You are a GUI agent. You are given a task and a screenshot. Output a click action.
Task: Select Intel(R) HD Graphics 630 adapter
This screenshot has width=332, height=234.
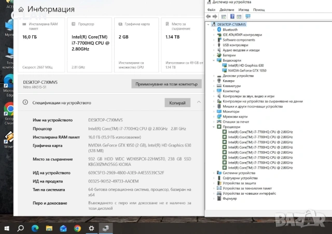coord(245,66)
